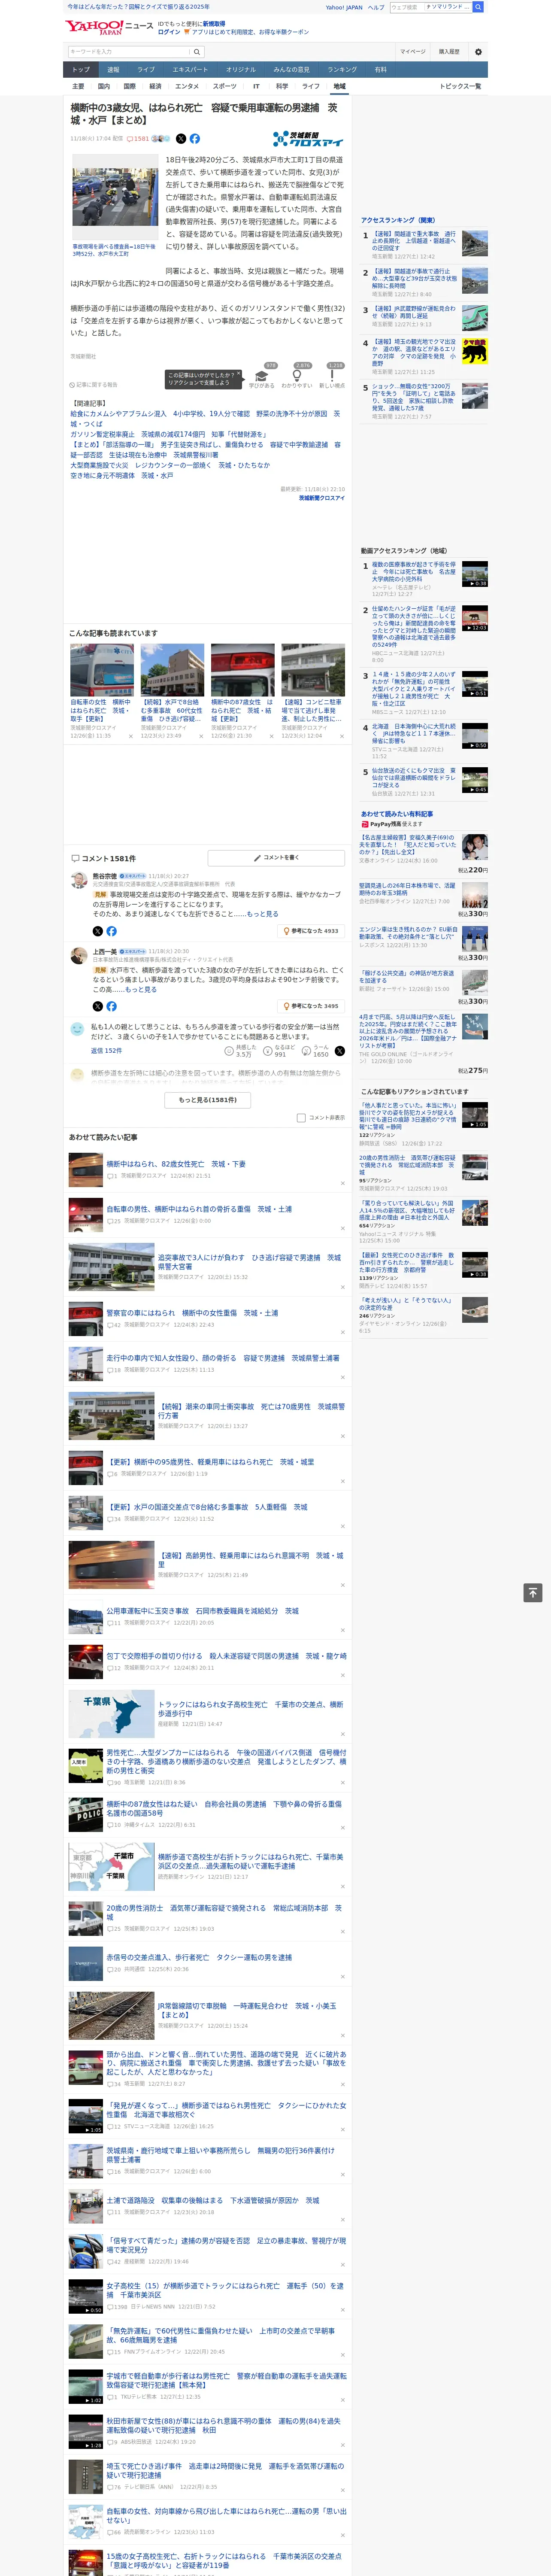Open 警察官の車にはねられ article link
The image size is (551, 2576).
192,1313
